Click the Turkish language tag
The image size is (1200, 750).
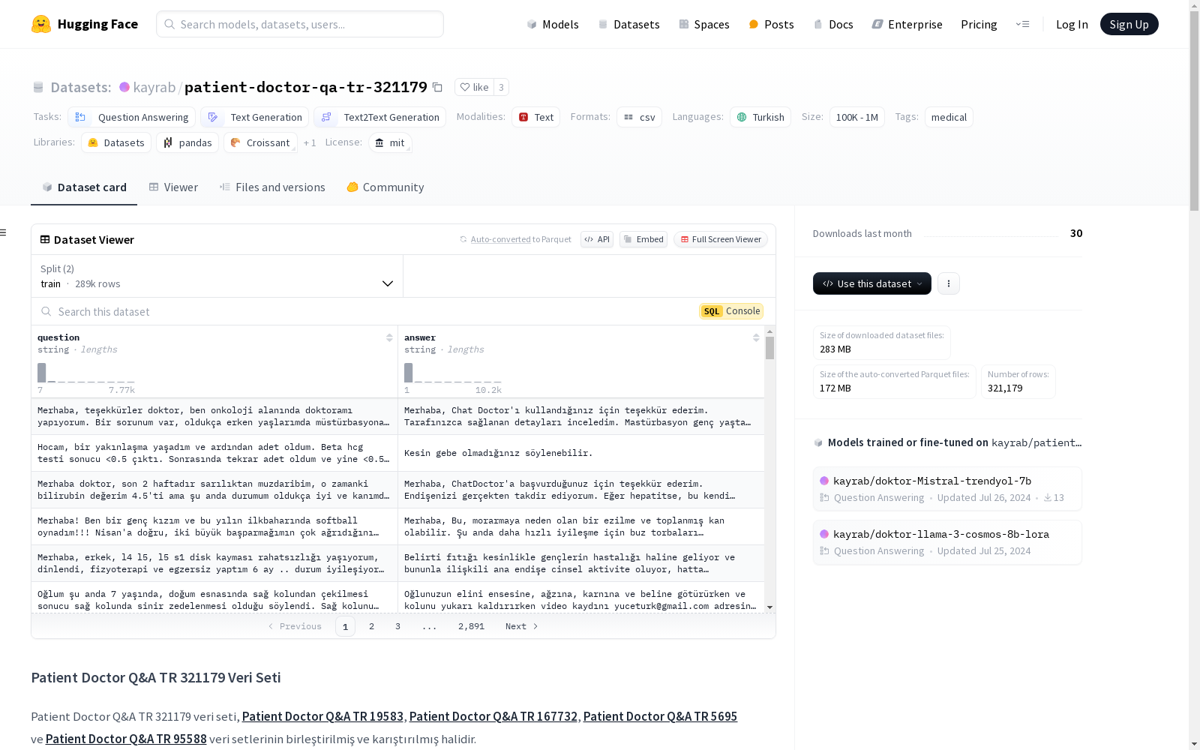click(760, 117)
